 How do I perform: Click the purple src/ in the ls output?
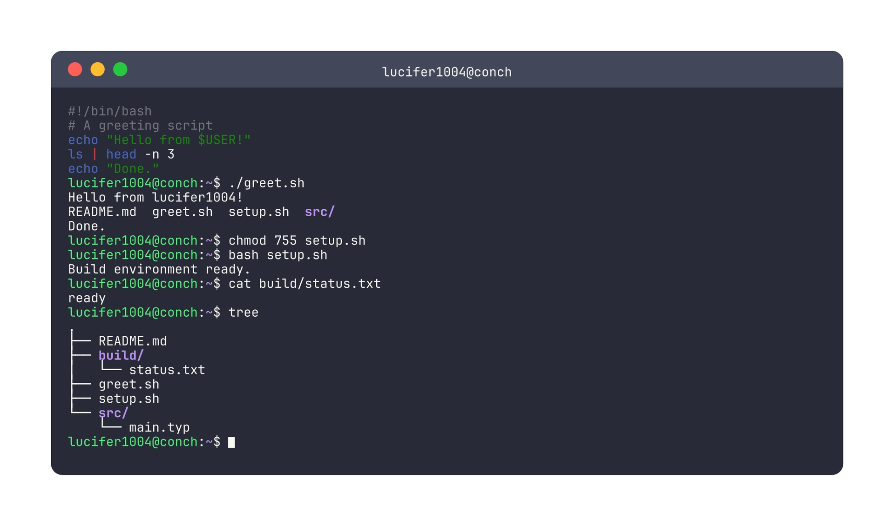(319, 212)
